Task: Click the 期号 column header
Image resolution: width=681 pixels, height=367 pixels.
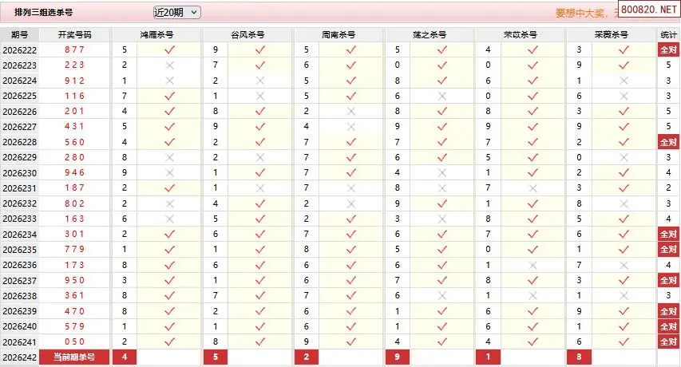Action: tap(19, 34)
